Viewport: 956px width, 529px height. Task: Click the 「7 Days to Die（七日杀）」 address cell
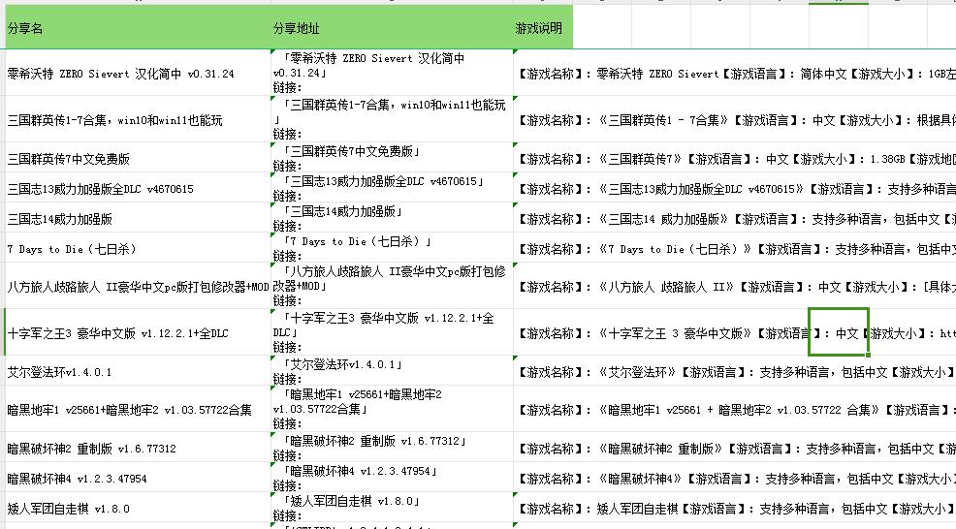(x=392, y=247)
